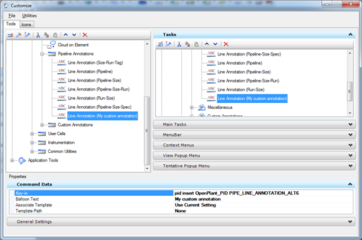
Task: Switch to the Tools tab
Action: click(11, 24)
